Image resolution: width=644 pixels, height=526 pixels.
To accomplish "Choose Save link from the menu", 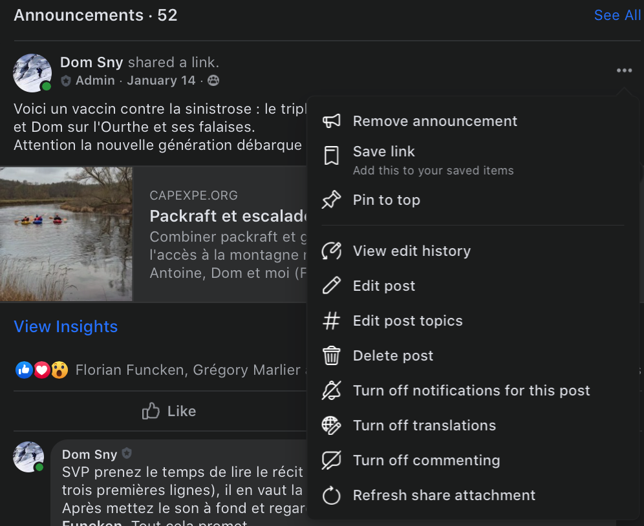I will coord(383,151).
